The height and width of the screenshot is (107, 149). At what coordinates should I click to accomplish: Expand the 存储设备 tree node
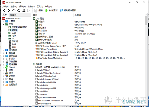(x=4, y=62)
